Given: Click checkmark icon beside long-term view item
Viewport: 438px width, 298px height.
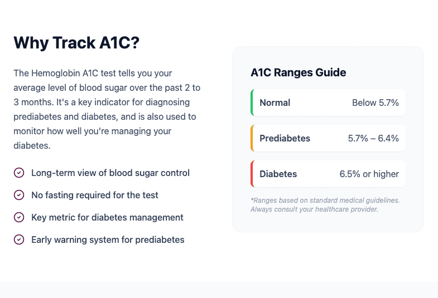Looking at the screenshot, I should coord(19,173).
